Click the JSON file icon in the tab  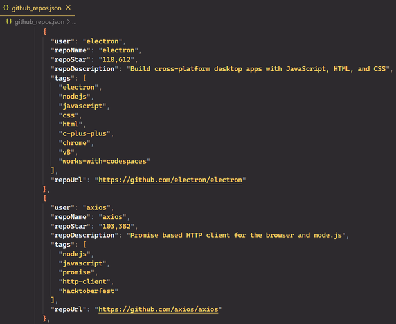[6, 8]
